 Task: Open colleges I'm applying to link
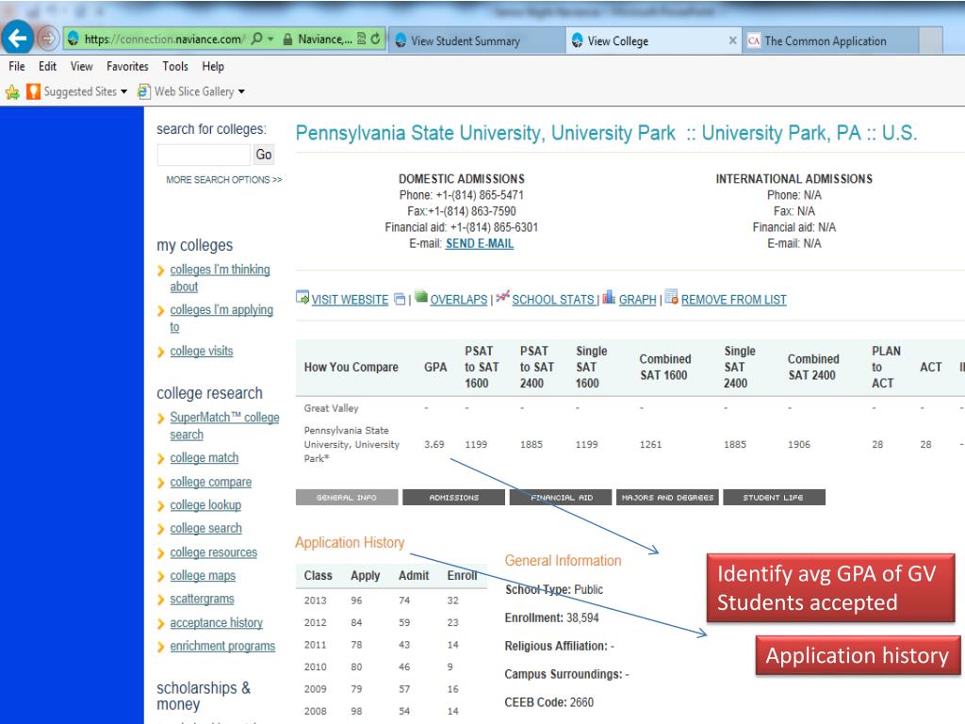[221, 319]
